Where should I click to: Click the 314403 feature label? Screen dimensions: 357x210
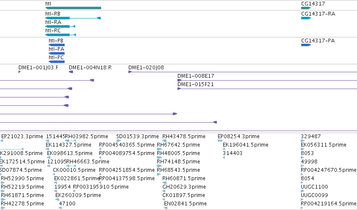(232, 153)
